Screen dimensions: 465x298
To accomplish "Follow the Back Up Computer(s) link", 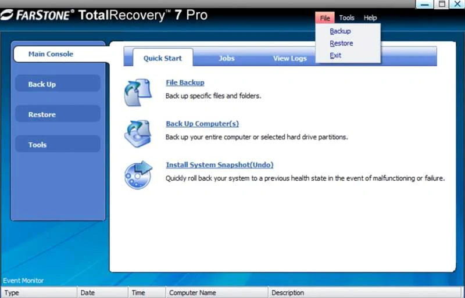I will pos(202,124).
